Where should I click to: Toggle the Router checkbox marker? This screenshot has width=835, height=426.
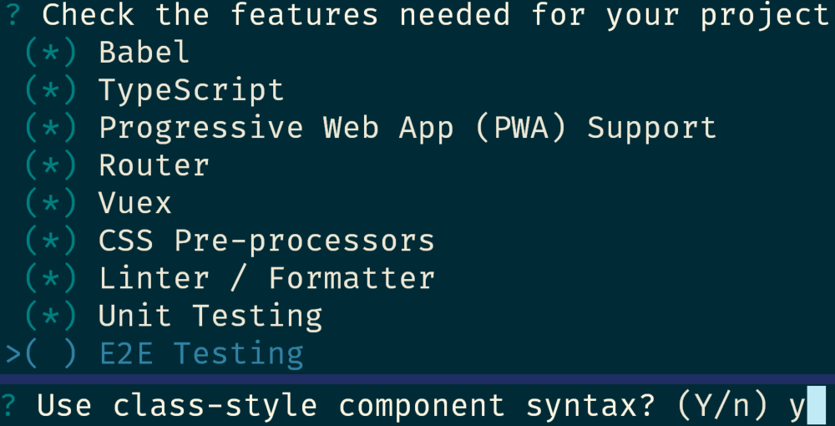coord(51,165)
